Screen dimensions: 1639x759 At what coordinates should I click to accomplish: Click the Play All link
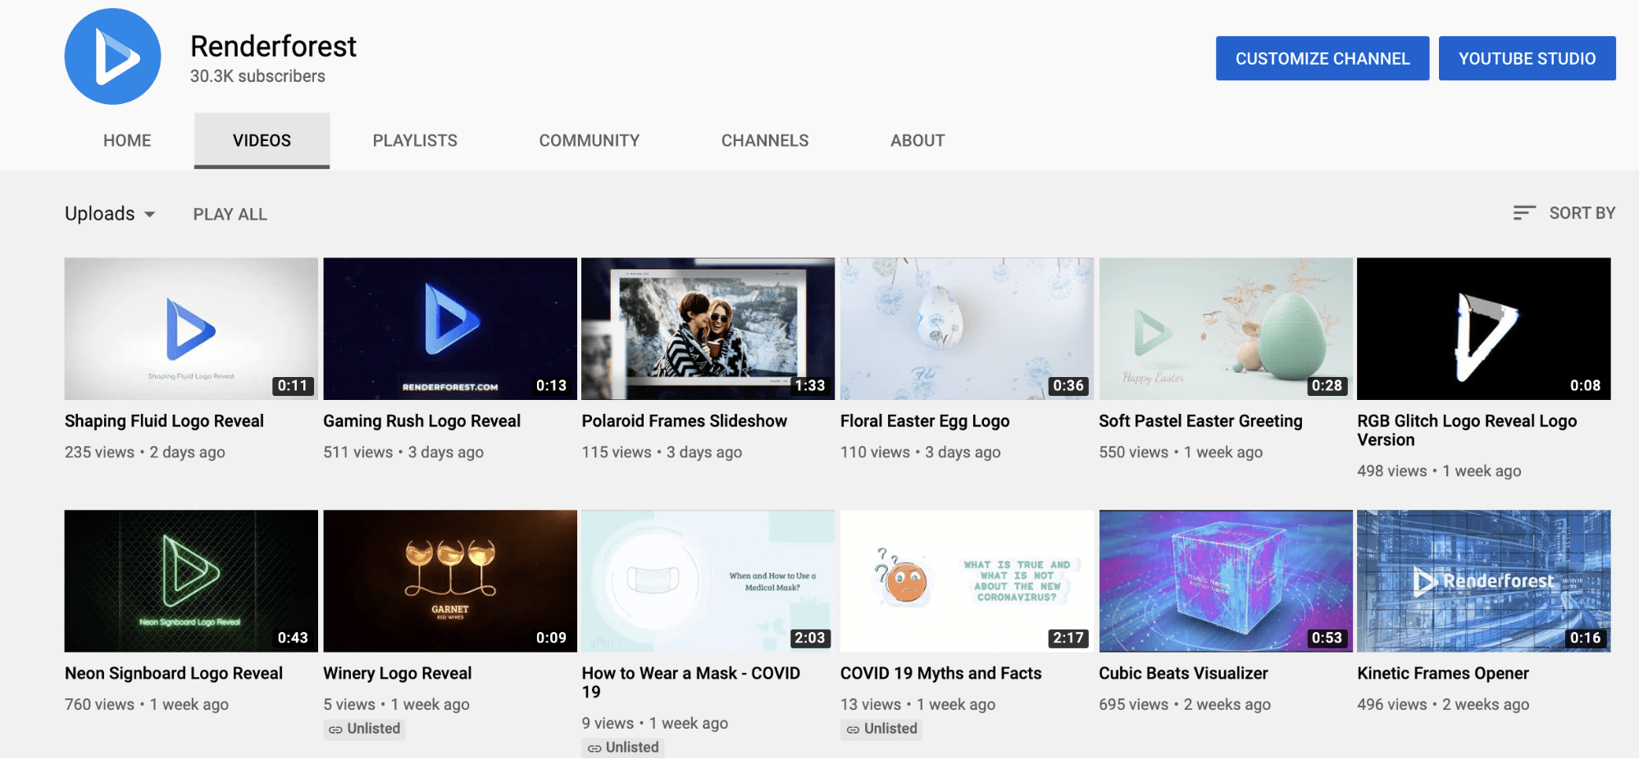click(230, 215)
